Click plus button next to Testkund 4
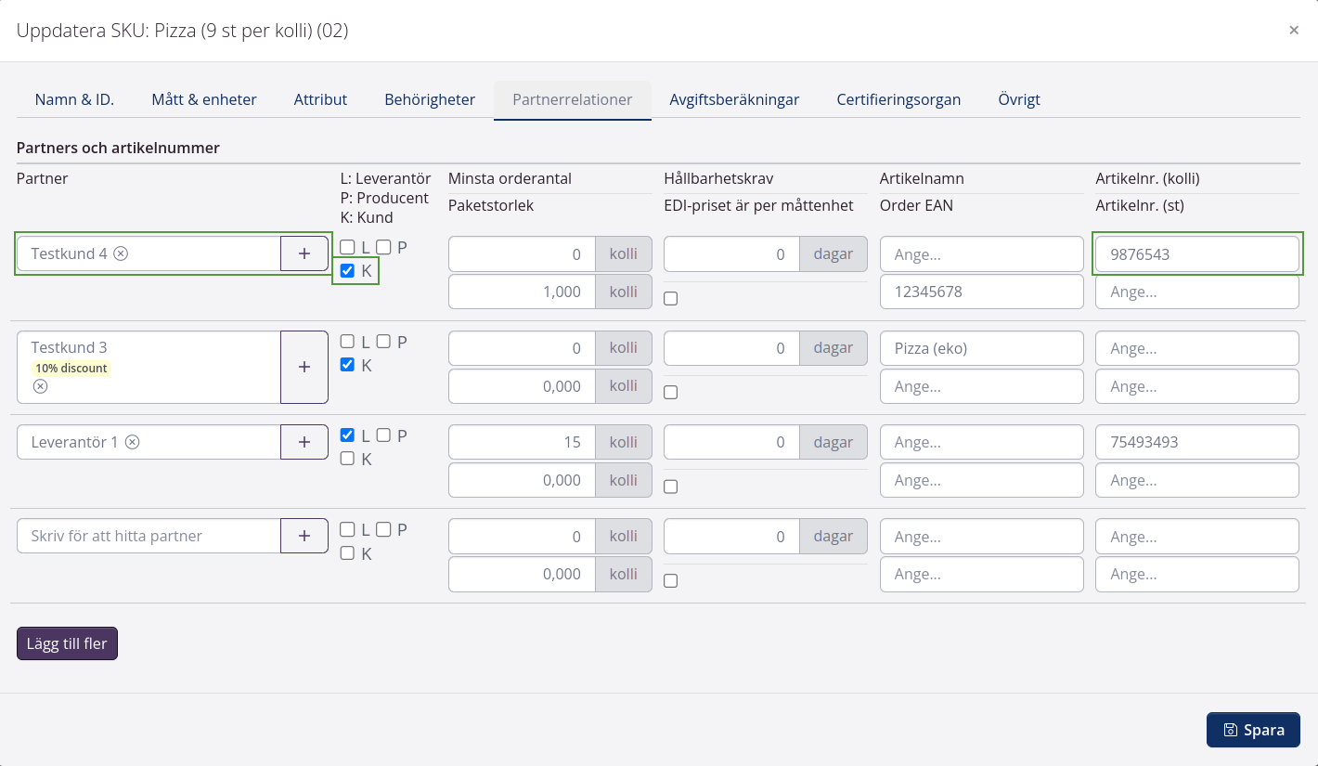 pyautogui.click(x=304, y=253)
